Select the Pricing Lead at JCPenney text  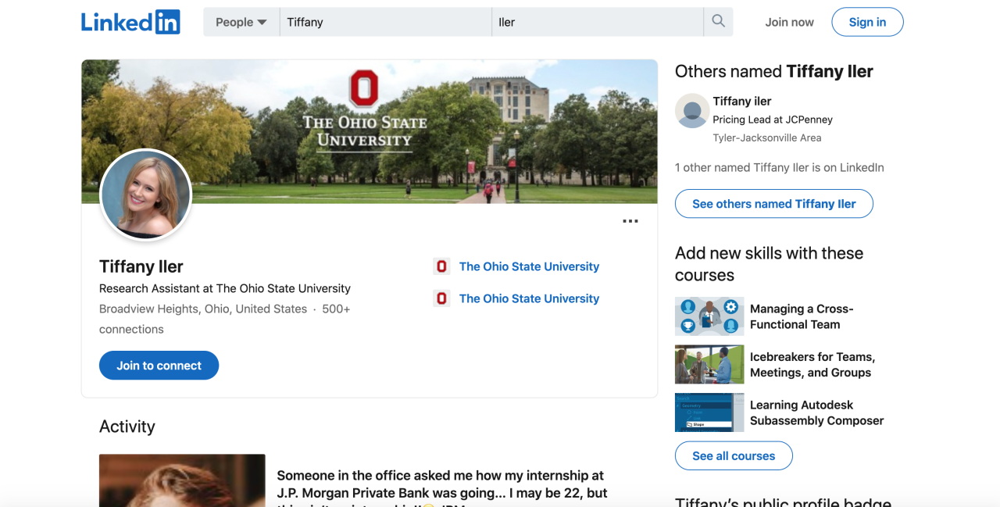pyautogui.click(x=773, y=120)
